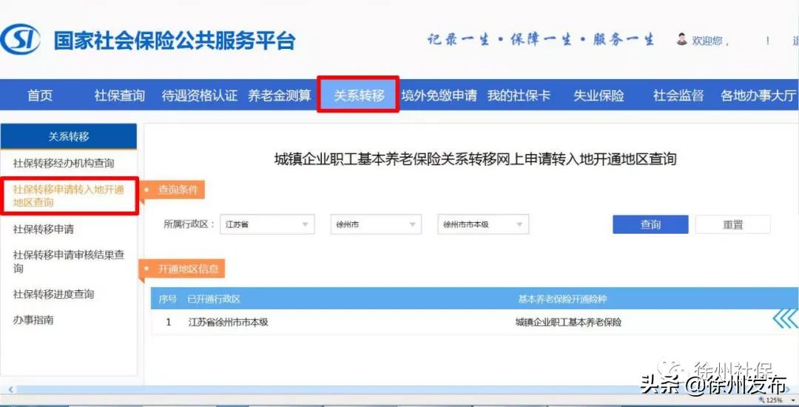This screenshot has width=799, height=407.
Task: Click the 所属行政区 field label
Action: point(189,224)
